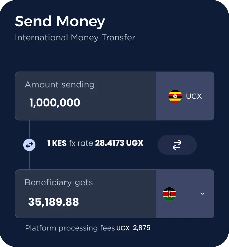
Task: Click the Uganda flag icon
Action: tap(175, 96)
